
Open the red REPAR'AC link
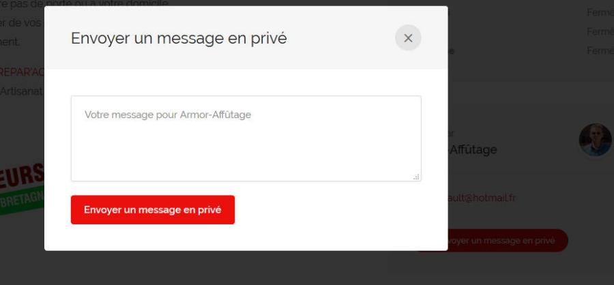click(21, 72)
